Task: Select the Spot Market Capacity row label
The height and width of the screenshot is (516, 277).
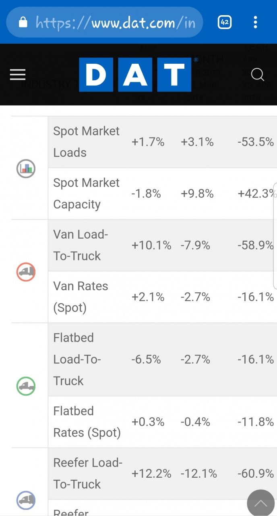Action: (86, 193)
